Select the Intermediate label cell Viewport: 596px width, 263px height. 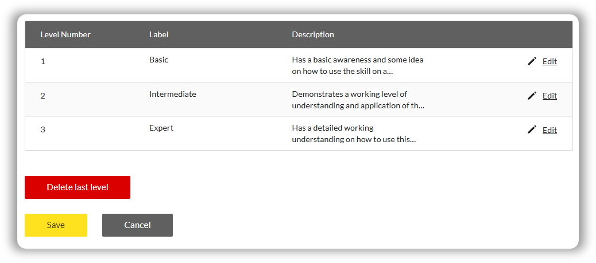click(173, 94)
